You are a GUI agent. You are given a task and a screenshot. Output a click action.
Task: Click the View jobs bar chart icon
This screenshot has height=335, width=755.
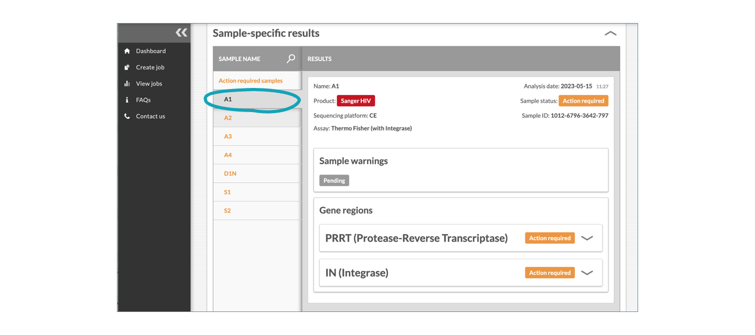point(127,84)
